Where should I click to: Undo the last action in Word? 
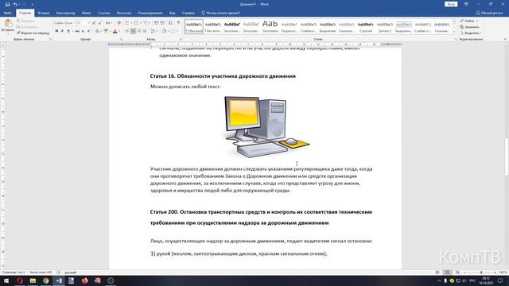(15, 4)
